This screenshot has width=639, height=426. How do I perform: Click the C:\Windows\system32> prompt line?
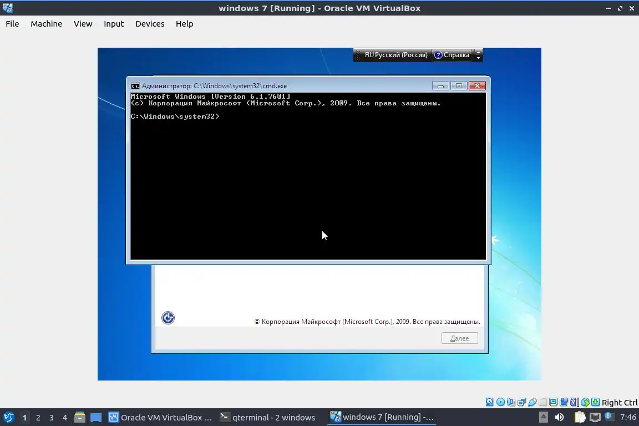coord(175,116)
